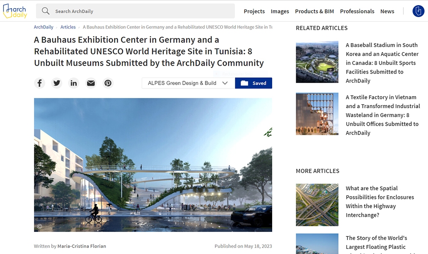428x254 pixels.
Task: Go to the News section
Action: (387, 11)
